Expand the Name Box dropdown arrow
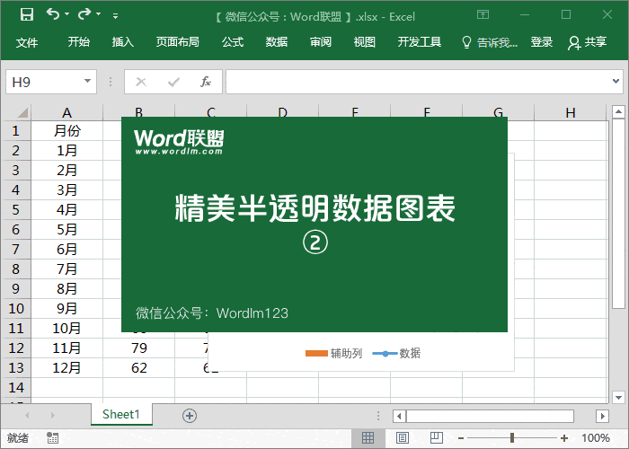 point(87,82)
